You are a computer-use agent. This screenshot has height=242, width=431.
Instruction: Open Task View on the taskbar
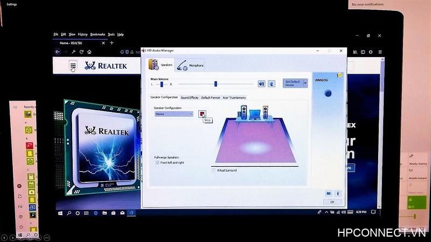(86, 213)
